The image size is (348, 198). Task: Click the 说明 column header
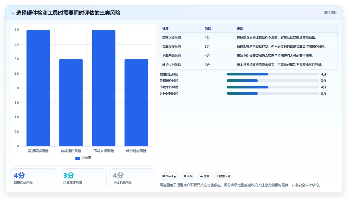click(240, 29)
